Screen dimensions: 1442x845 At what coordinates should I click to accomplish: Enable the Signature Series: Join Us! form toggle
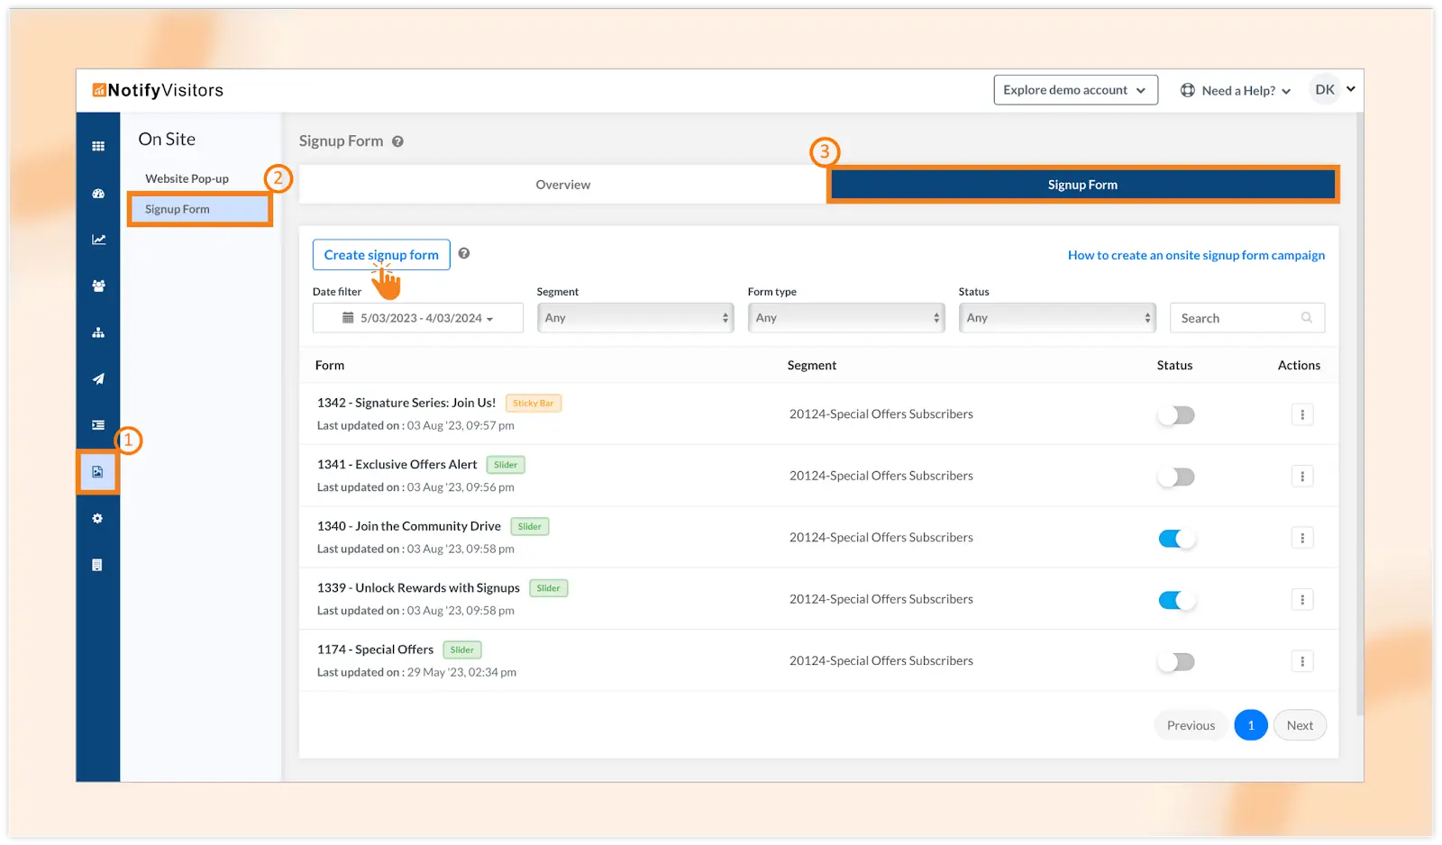[x=1176, y=415]
